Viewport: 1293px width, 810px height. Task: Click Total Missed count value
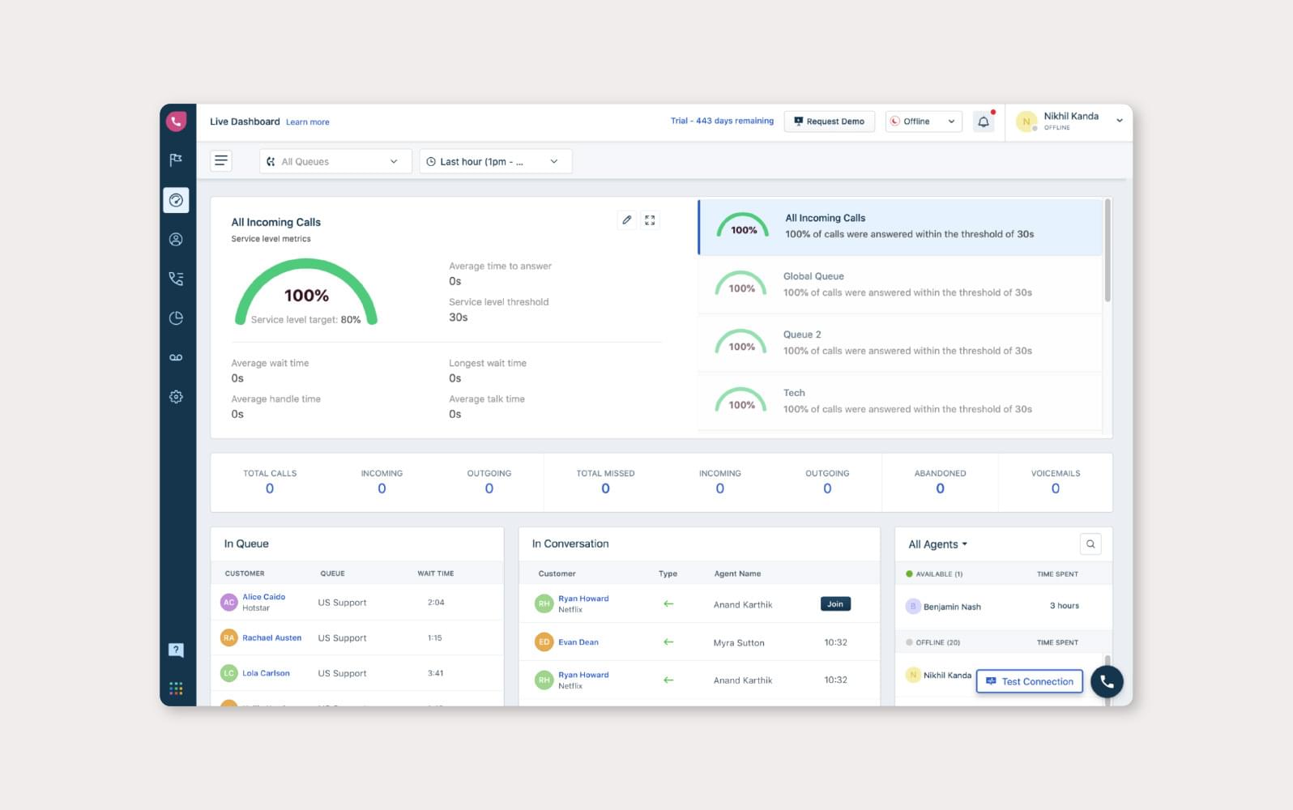[605, 488]
